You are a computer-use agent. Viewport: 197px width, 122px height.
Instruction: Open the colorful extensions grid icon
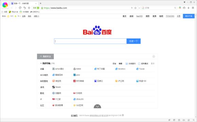tap(180, 8)
